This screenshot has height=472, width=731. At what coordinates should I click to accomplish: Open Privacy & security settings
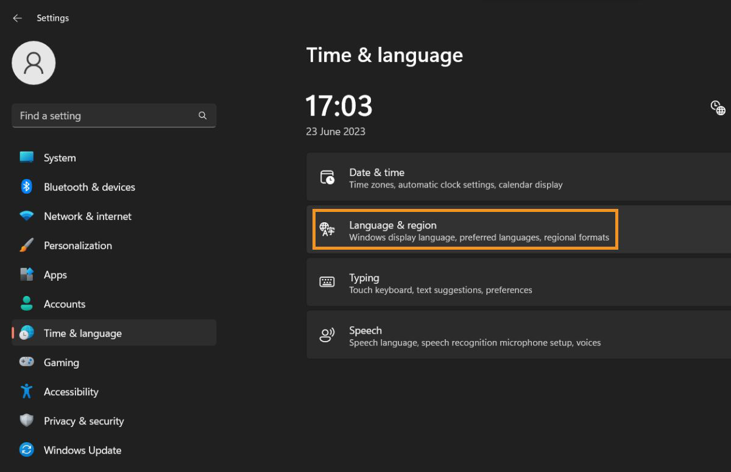point(83,421)
